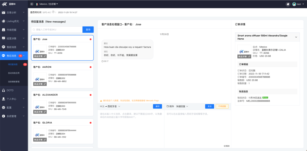Select the 客户名：ALEXANDER message card
Image resolution: width=307 pixels, height=151 pixels.
coord(62,104)
